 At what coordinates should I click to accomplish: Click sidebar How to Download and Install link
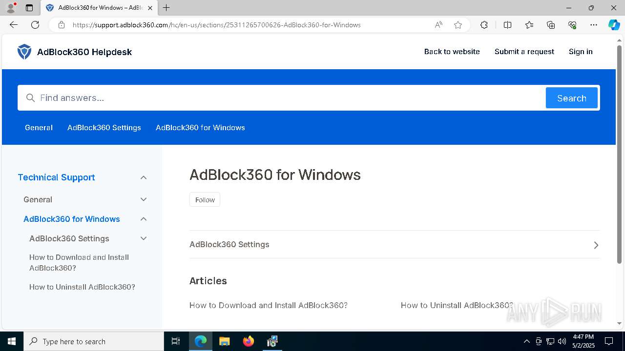(x=79, y=262)
